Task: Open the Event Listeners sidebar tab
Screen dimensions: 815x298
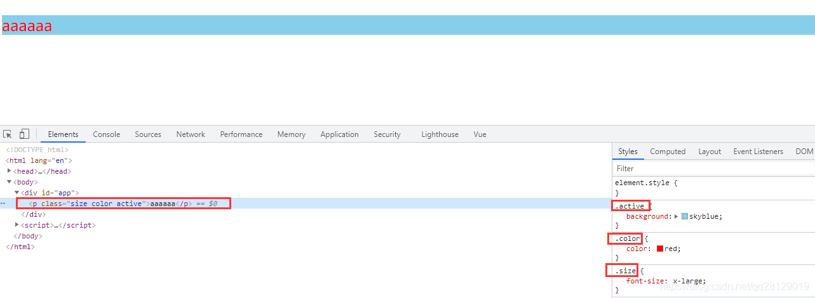Action: pos(759,152)
